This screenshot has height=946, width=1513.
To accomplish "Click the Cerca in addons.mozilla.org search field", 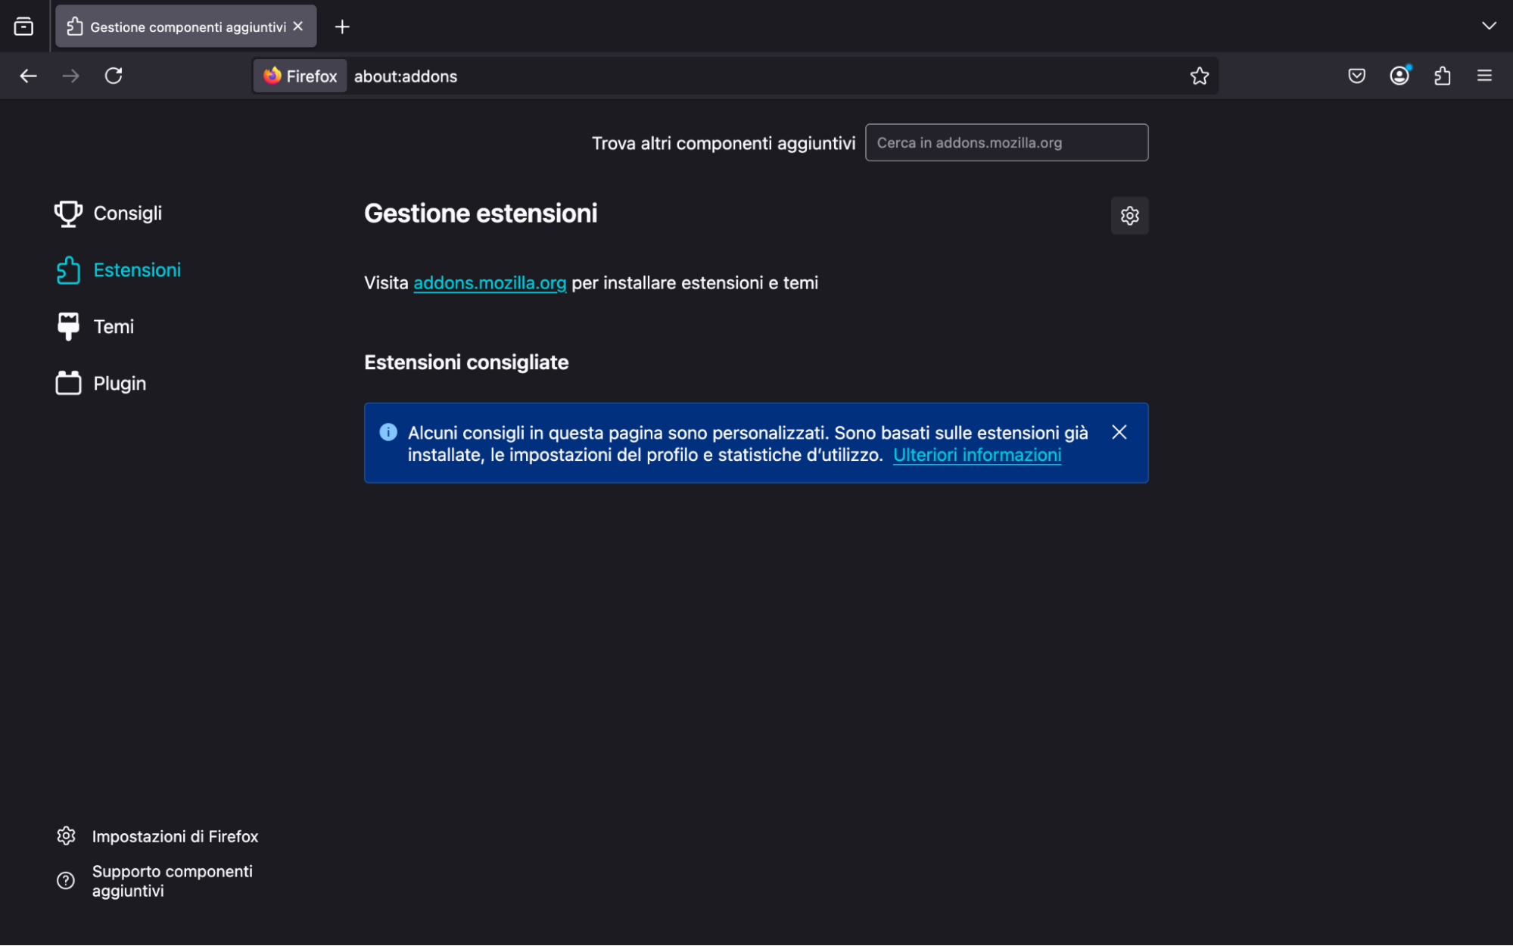I will tap(1006, 142).
